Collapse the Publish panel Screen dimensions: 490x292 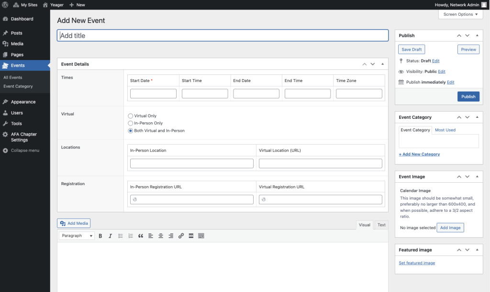(x=477, y=35)
